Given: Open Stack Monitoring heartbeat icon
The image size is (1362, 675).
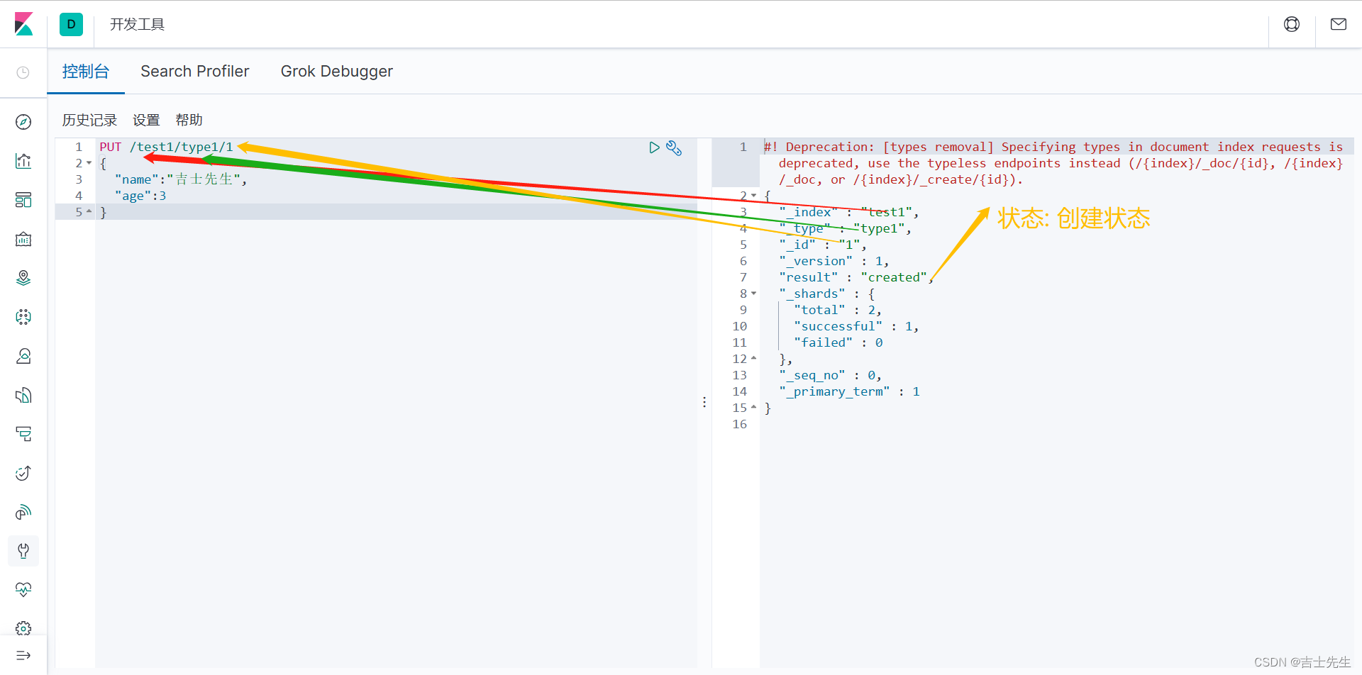Looking at the screenshot, I should coord(23,589).
